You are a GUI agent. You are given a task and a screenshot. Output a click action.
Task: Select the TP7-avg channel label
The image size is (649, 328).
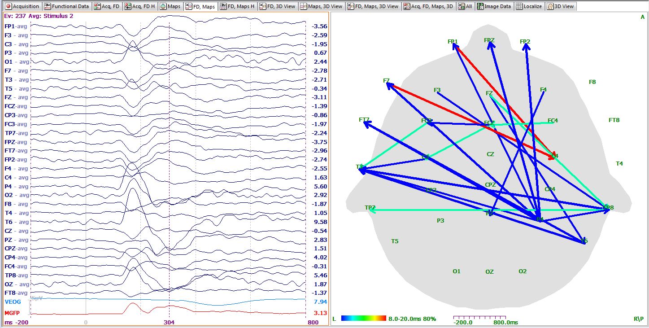[x=16, y=133]
